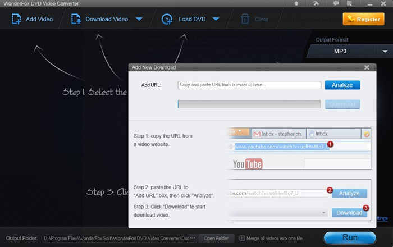Viewport: 393px width, 247px height.
Task: Close the Add New Download dialog
Action: pos(367,67)
